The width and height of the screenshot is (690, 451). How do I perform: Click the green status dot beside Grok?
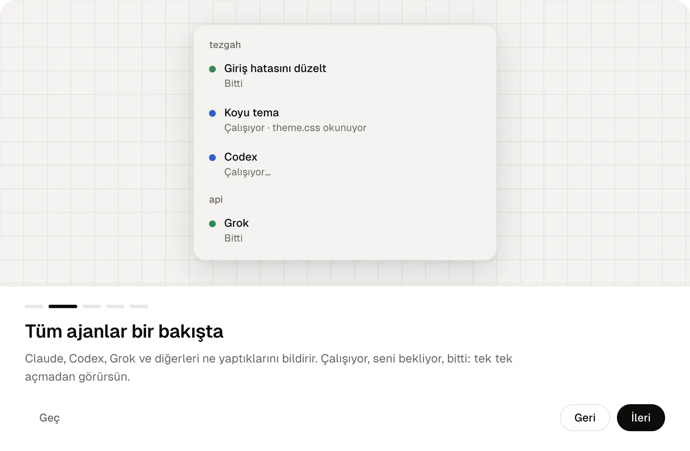[212, 224]
